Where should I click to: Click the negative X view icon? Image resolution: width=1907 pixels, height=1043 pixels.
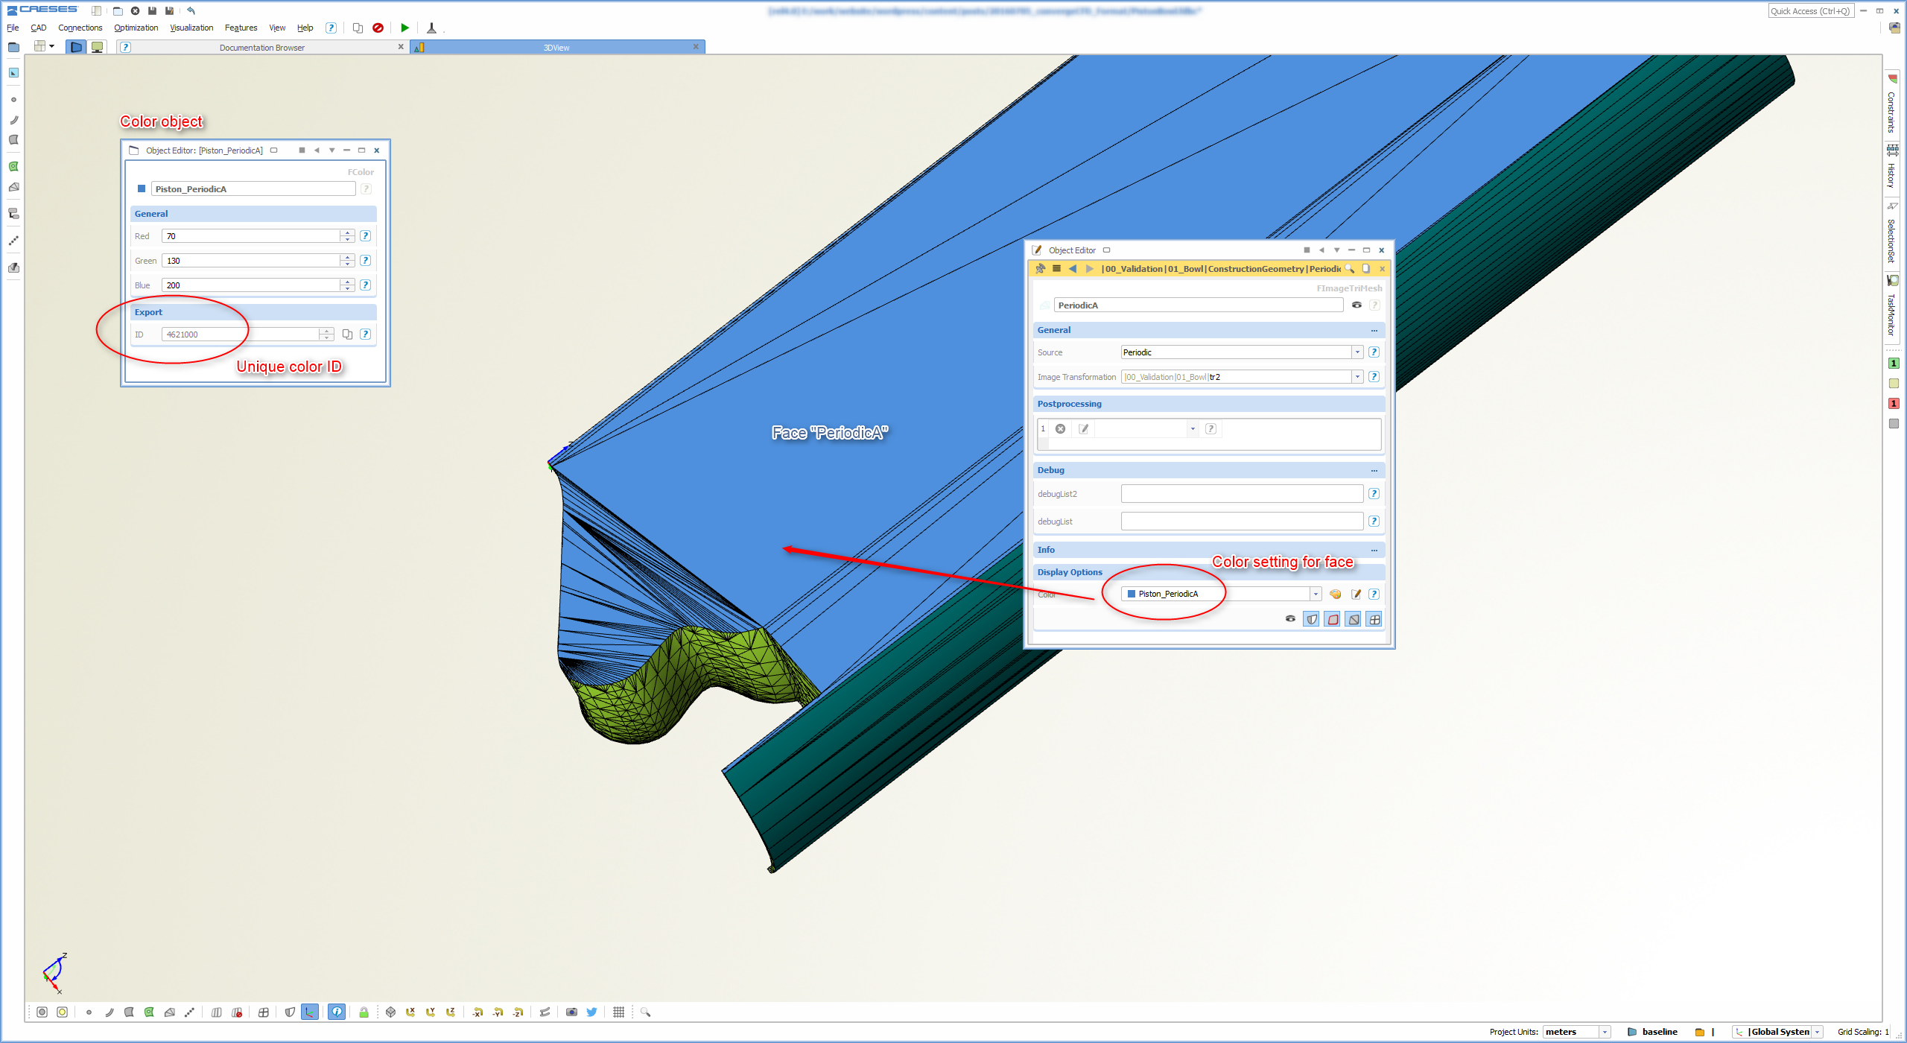[x=477, y=1012]
